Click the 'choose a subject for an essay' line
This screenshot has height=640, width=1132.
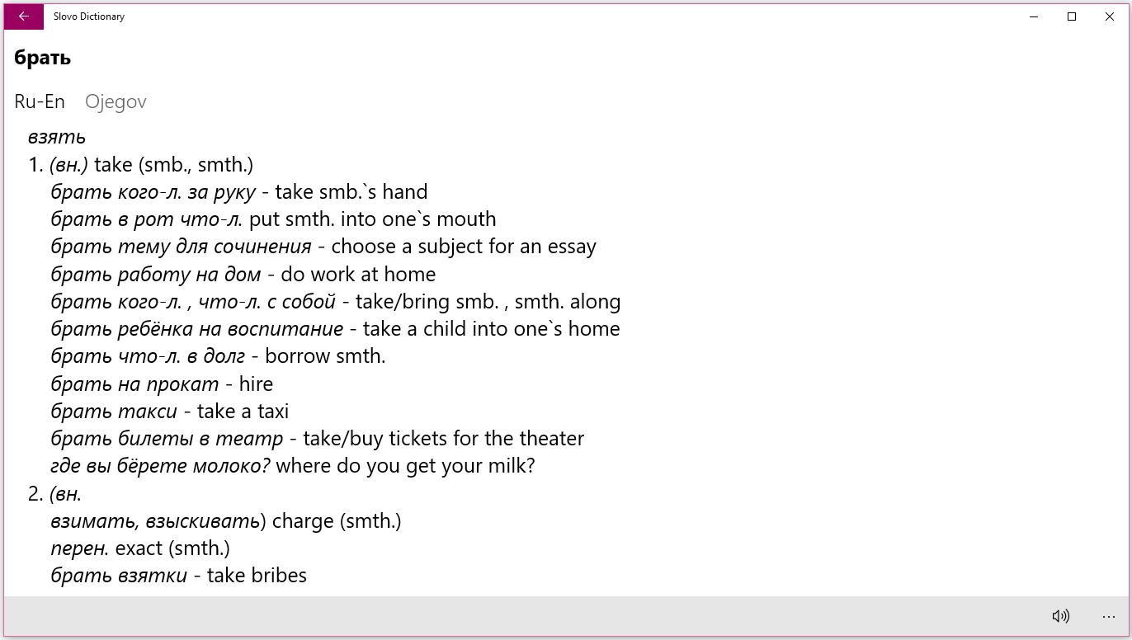tap(323, 247)
